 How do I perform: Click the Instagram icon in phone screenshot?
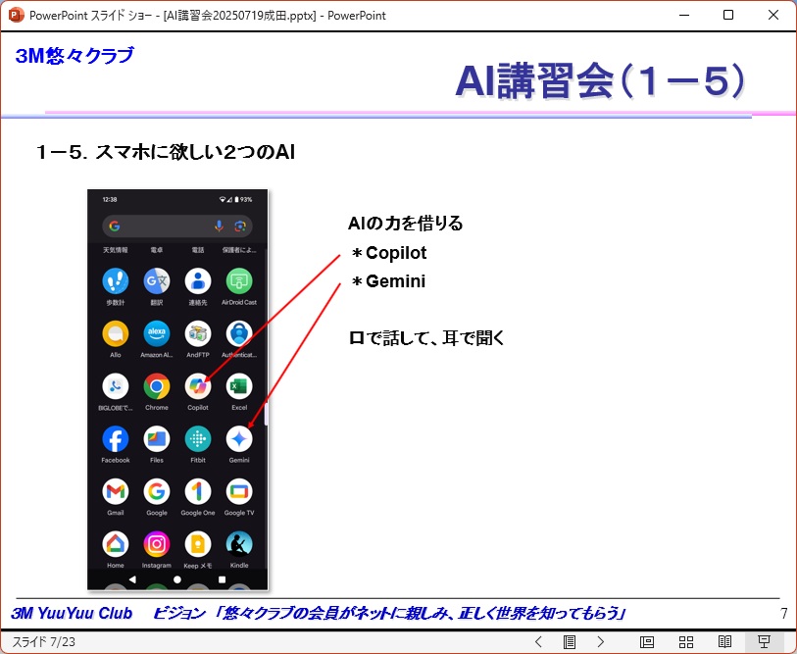pos(157,543)
